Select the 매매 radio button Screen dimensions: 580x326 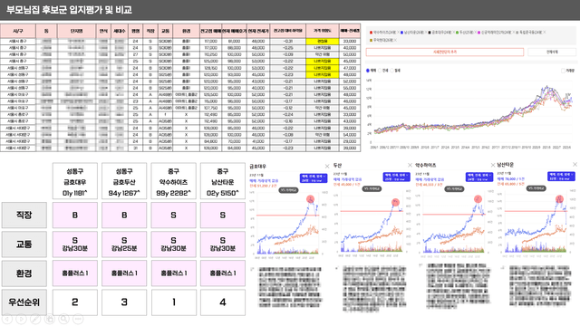point(368,71)
